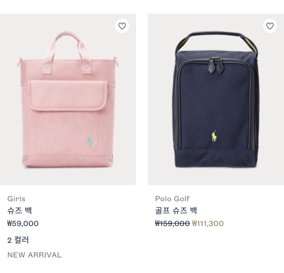The height and width of the screenshot is (273, 284).
Task: Tap heart icon on navy golf bag
Action: [x=270, y=26]
